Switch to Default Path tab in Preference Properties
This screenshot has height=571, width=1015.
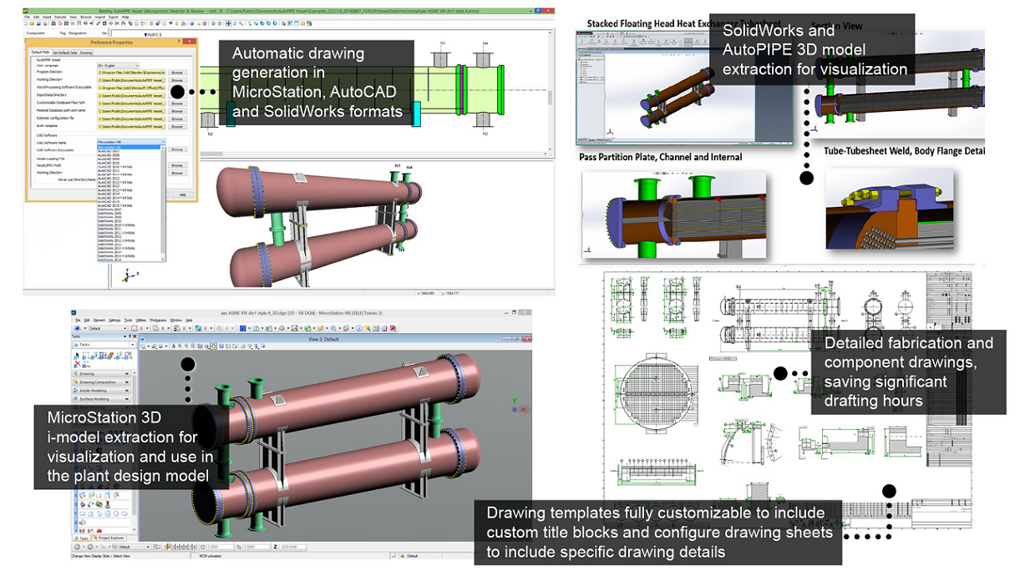pyautogui.click(x=40, y=53)
